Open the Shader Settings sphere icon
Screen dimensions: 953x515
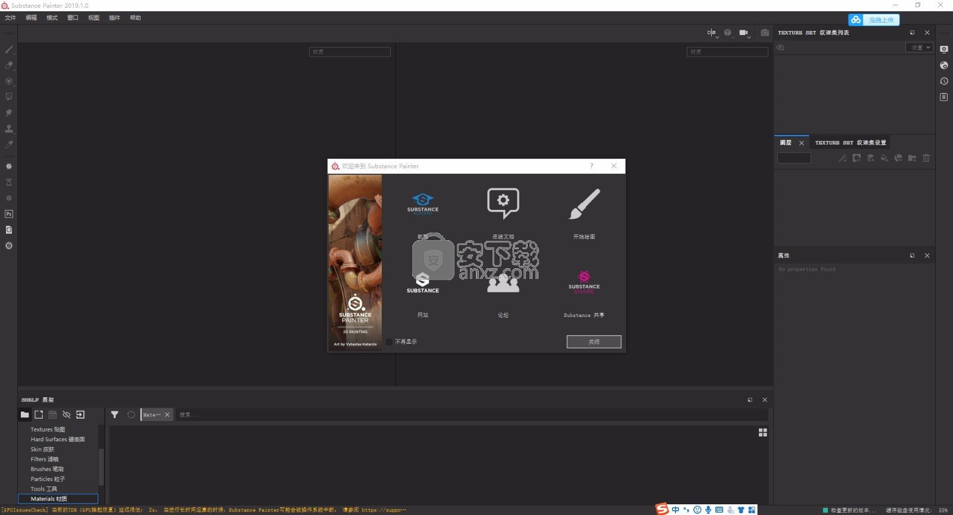point(944,65)
